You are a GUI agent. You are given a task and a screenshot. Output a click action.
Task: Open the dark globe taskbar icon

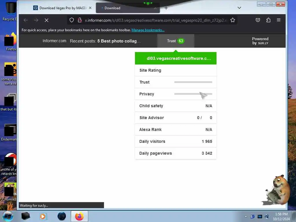pos(62,216)
